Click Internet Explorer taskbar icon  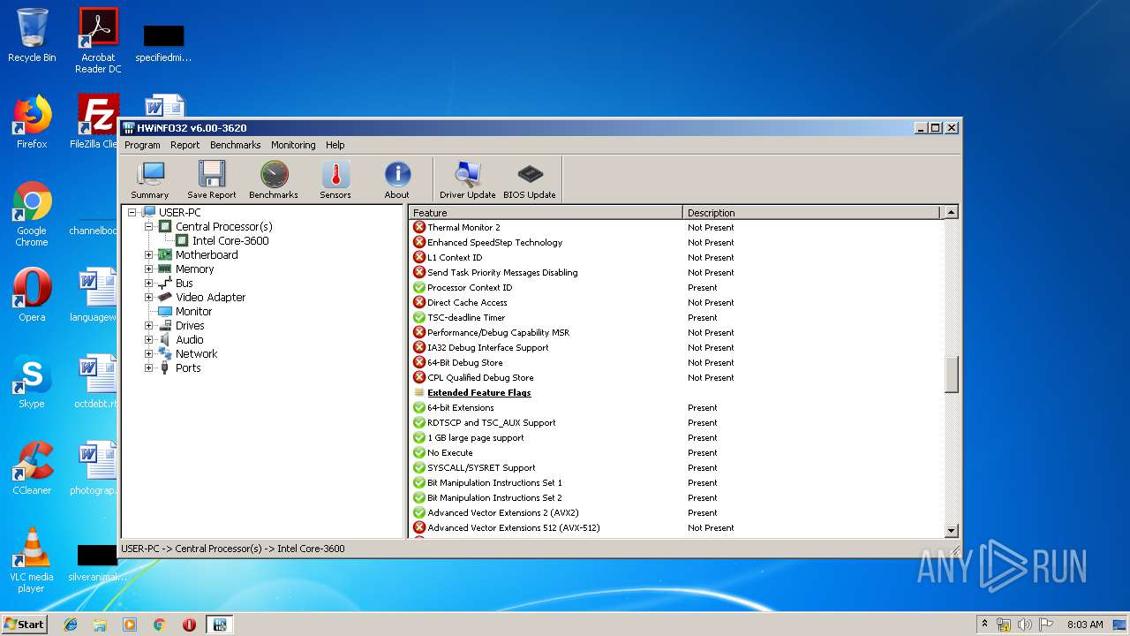71,625
